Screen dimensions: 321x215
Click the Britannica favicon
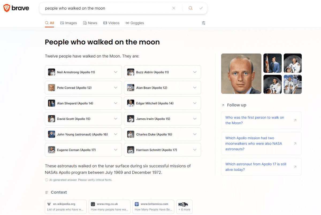(x=137, y=204)
